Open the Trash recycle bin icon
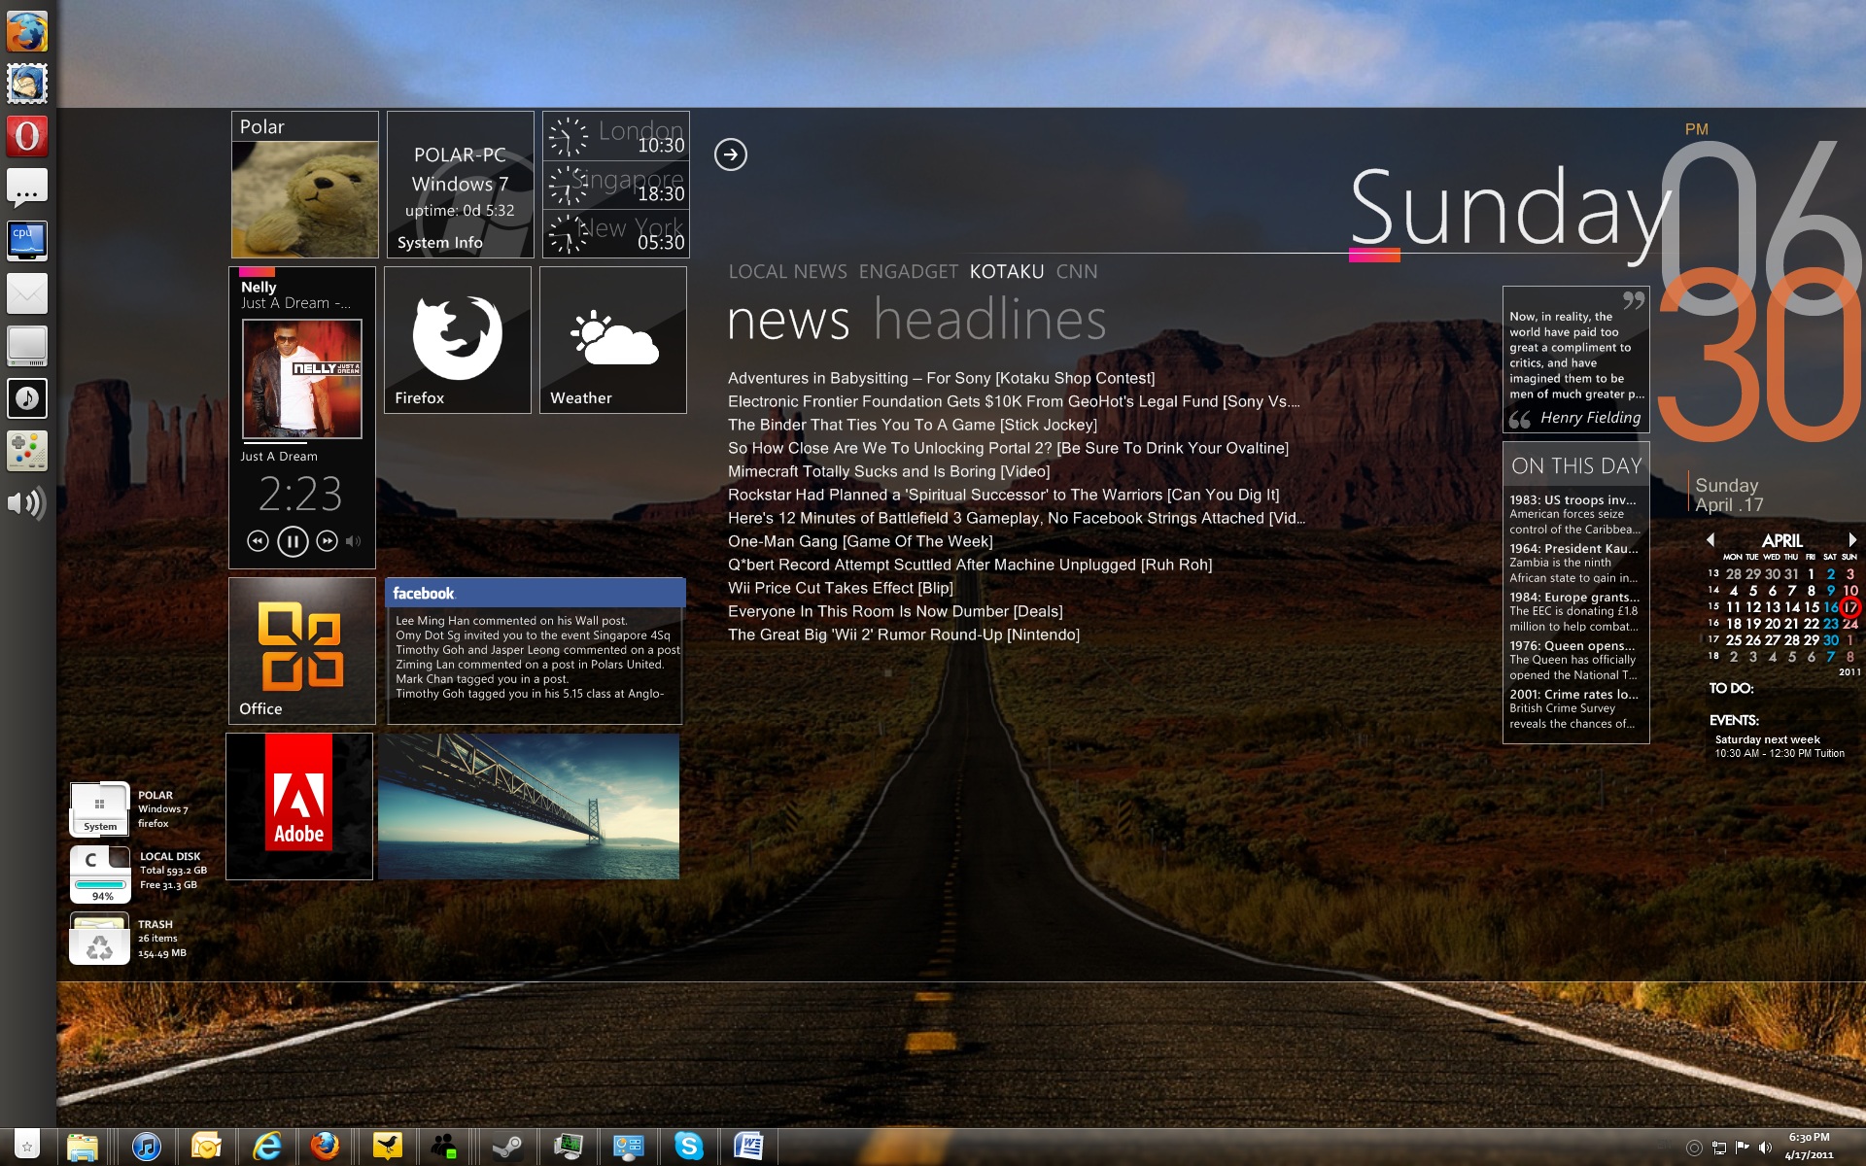 point(99,939)
